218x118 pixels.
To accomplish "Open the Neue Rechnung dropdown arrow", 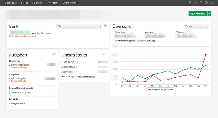I will tap(209, 14).
